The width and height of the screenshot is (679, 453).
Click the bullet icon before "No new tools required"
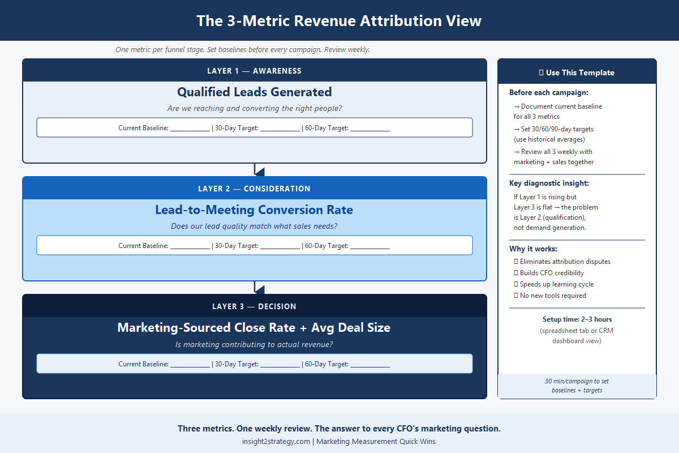516,295
